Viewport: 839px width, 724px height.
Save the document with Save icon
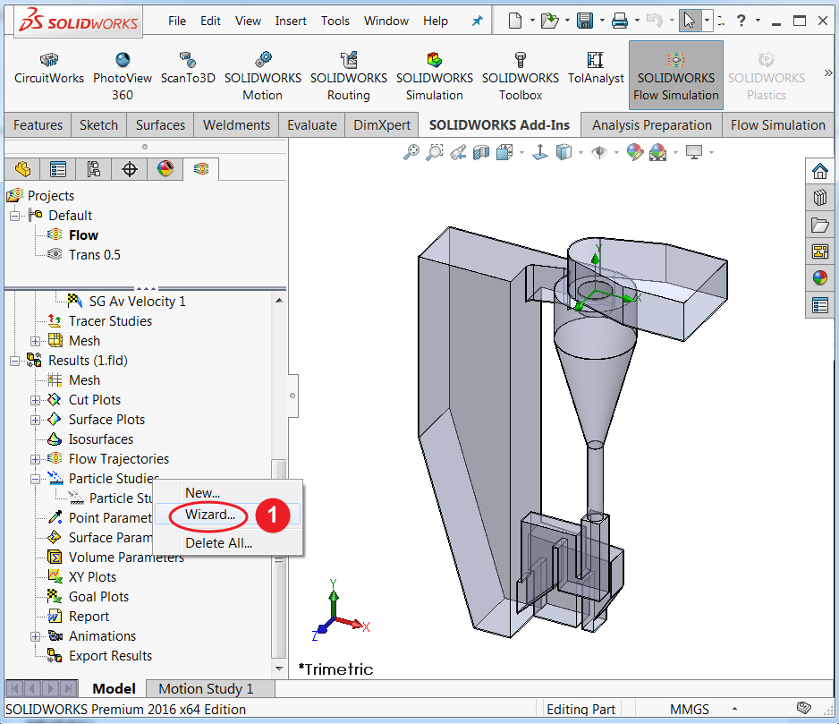click(x=585, y=21)
